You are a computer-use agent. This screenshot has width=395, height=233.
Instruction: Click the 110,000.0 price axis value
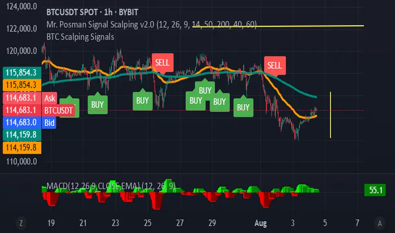(22, 161)
